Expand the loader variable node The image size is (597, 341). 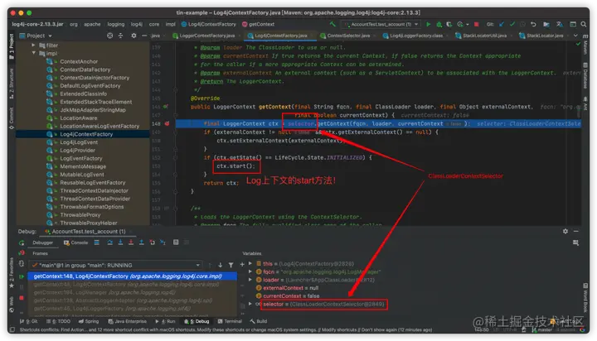(250, 280)
